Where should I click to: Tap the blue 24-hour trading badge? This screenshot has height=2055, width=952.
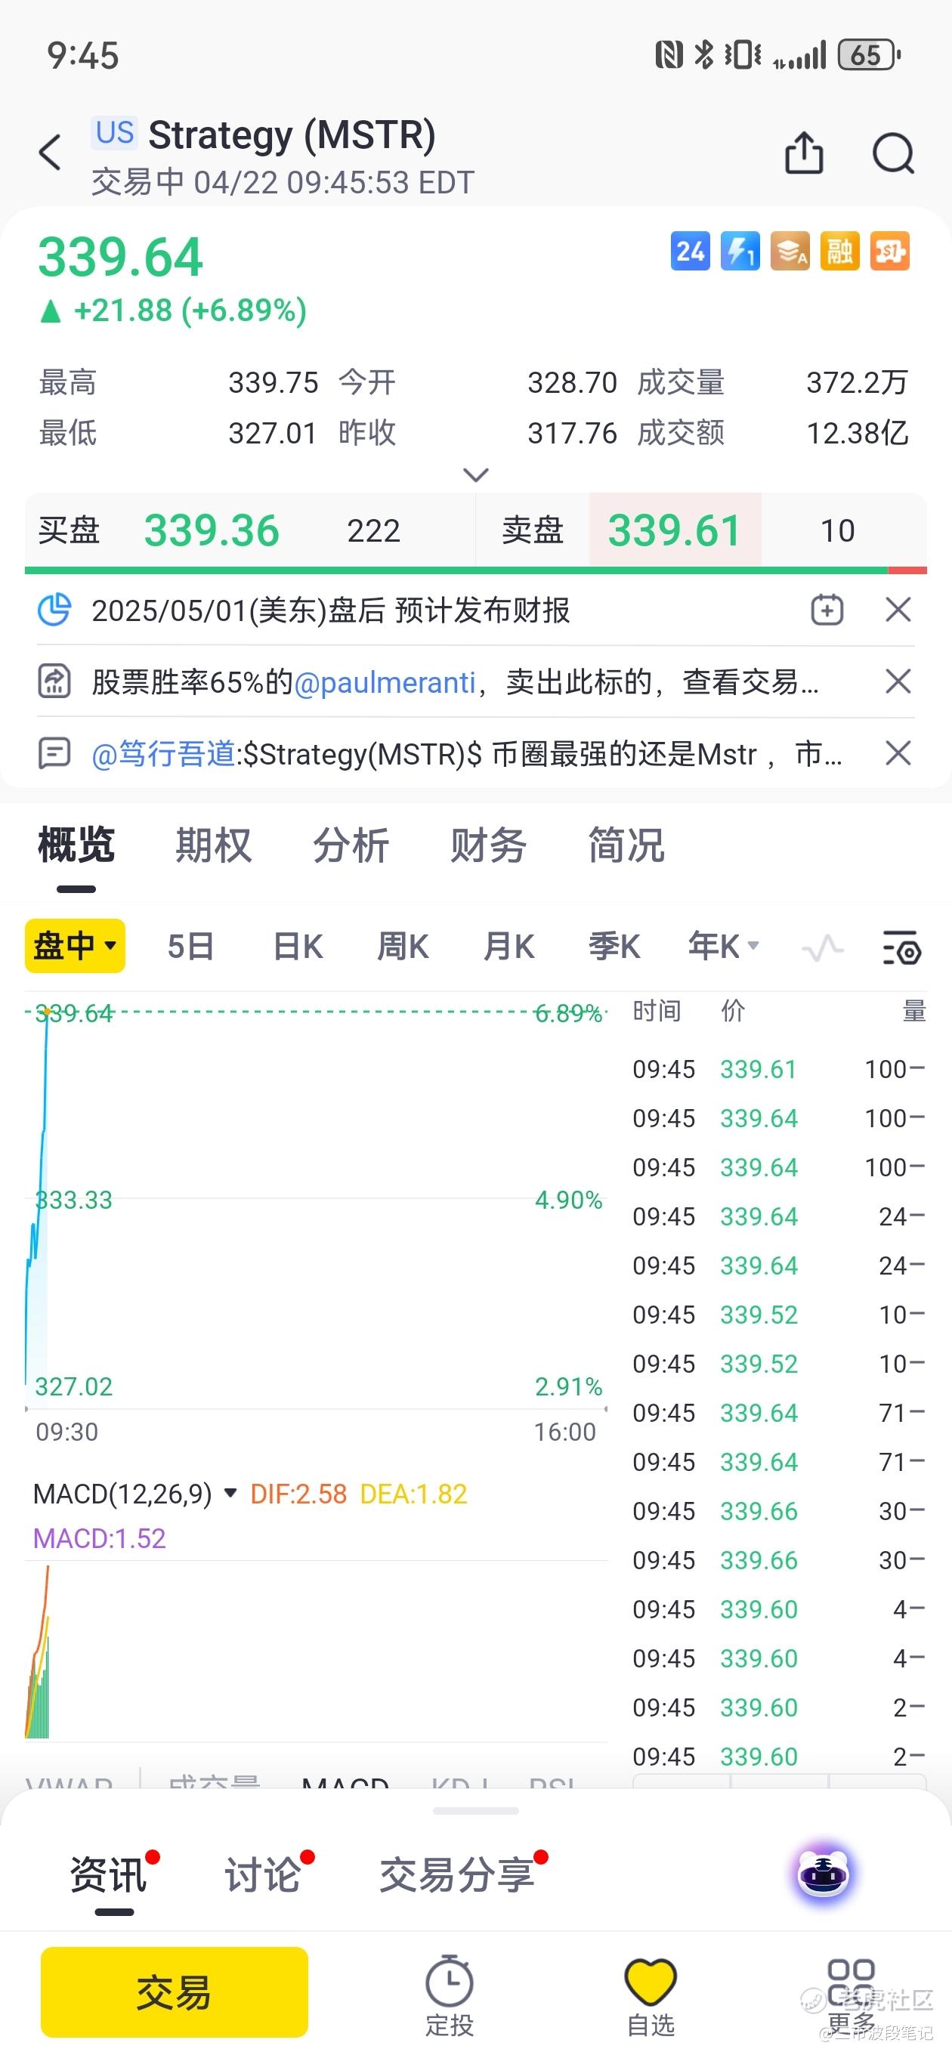point(691,252)
